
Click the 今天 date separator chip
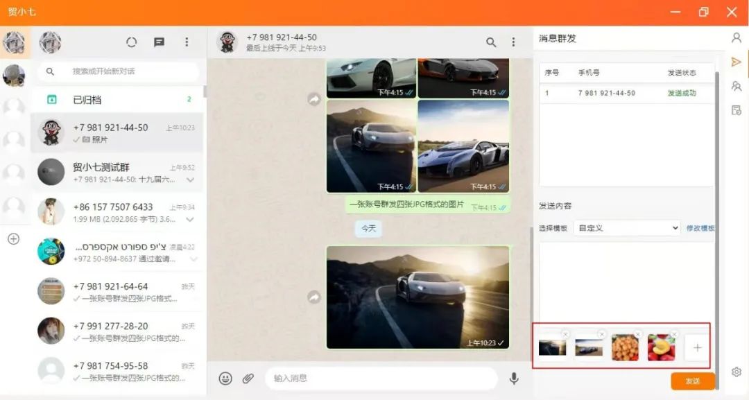point(368,229)
